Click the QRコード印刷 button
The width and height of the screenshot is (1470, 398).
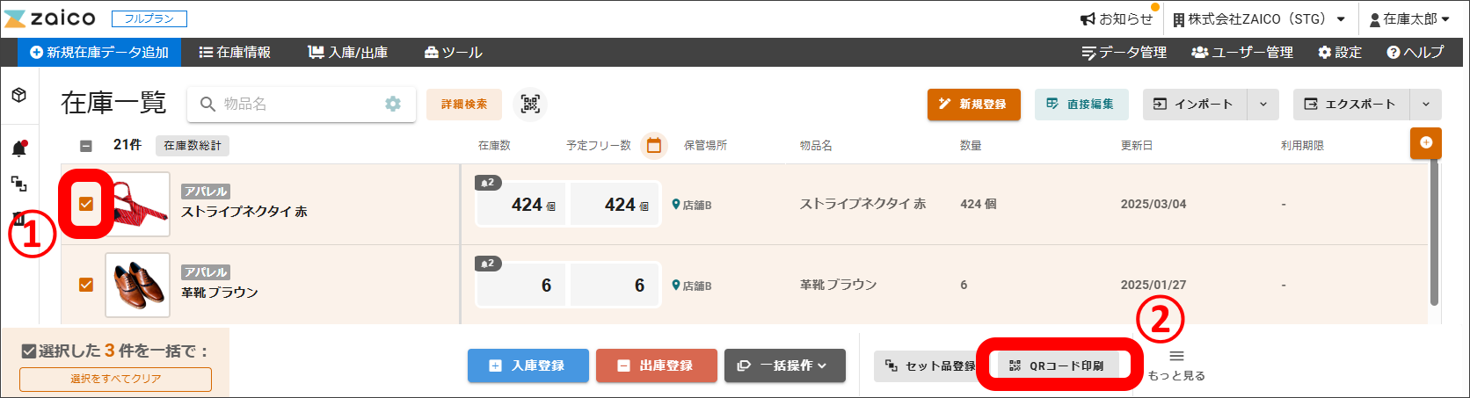click(1056, 365)
